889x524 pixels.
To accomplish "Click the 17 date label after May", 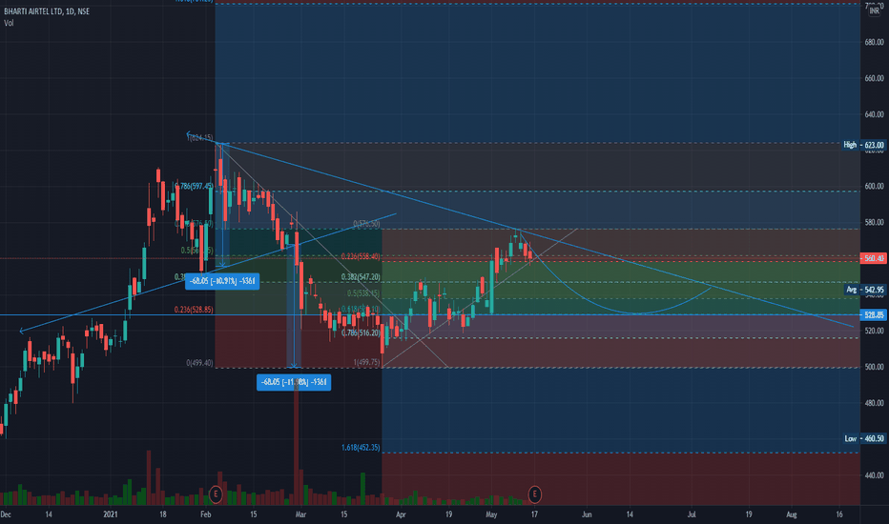I will (534, 514).
